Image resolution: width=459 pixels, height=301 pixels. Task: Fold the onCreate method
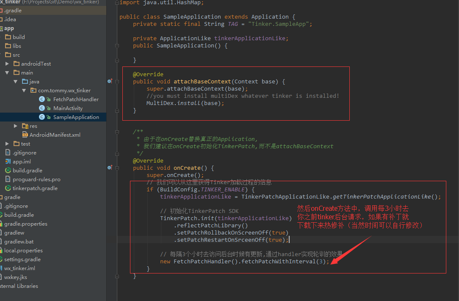tap(117, 168)
